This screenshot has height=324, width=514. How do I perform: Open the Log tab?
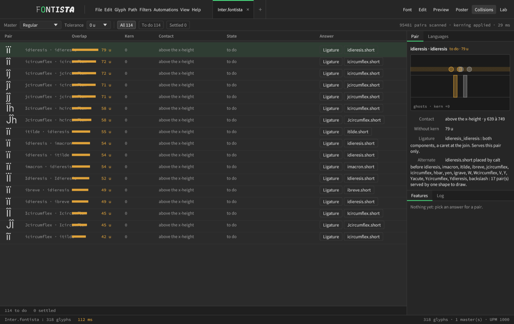point(440,195)
